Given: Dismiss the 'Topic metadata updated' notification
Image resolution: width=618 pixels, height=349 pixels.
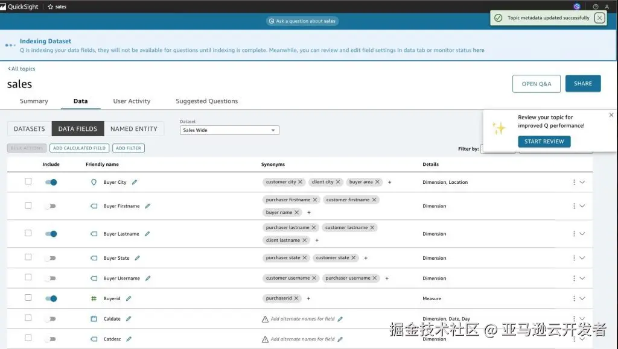Looking at the screenshot, I should pos(599,17).
